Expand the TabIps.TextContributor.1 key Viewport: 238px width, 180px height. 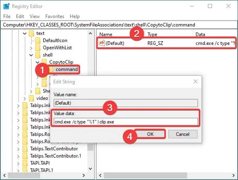tap(18, 156)
